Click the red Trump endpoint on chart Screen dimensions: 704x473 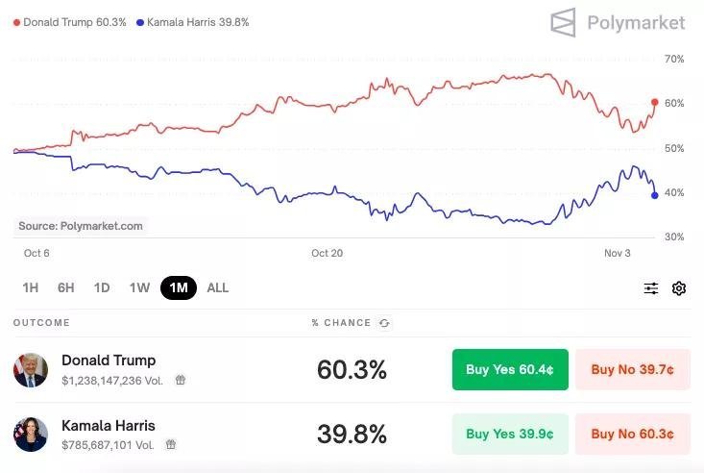click(x=654, y=102)
